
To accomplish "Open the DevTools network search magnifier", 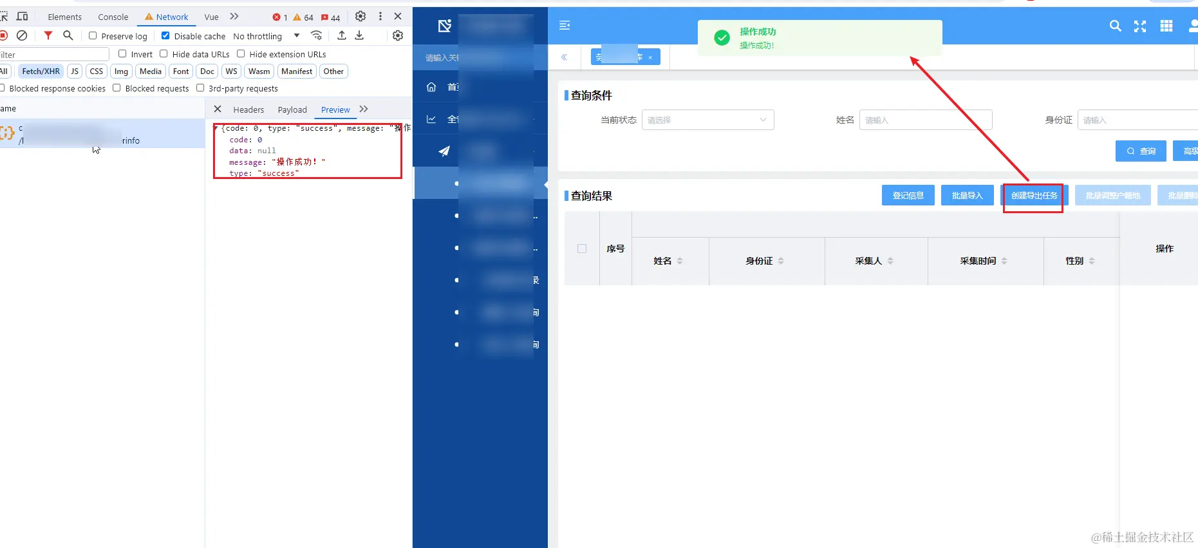I will 68,35.
